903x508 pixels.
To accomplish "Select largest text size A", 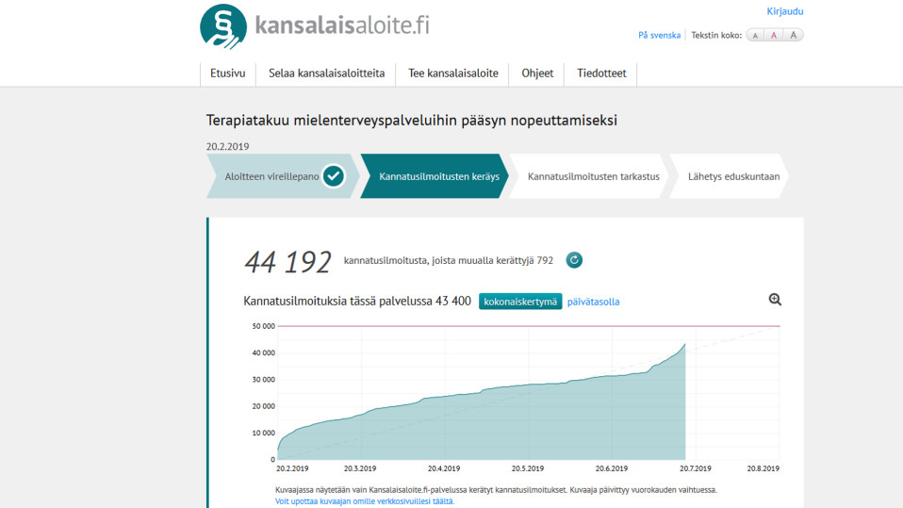I will pyautogui.click(x=793, y=35).
